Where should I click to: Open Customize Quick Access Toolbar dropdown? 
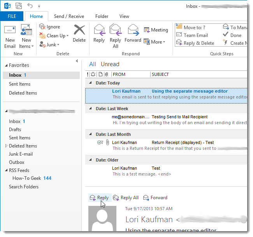(x=39, y=6)
